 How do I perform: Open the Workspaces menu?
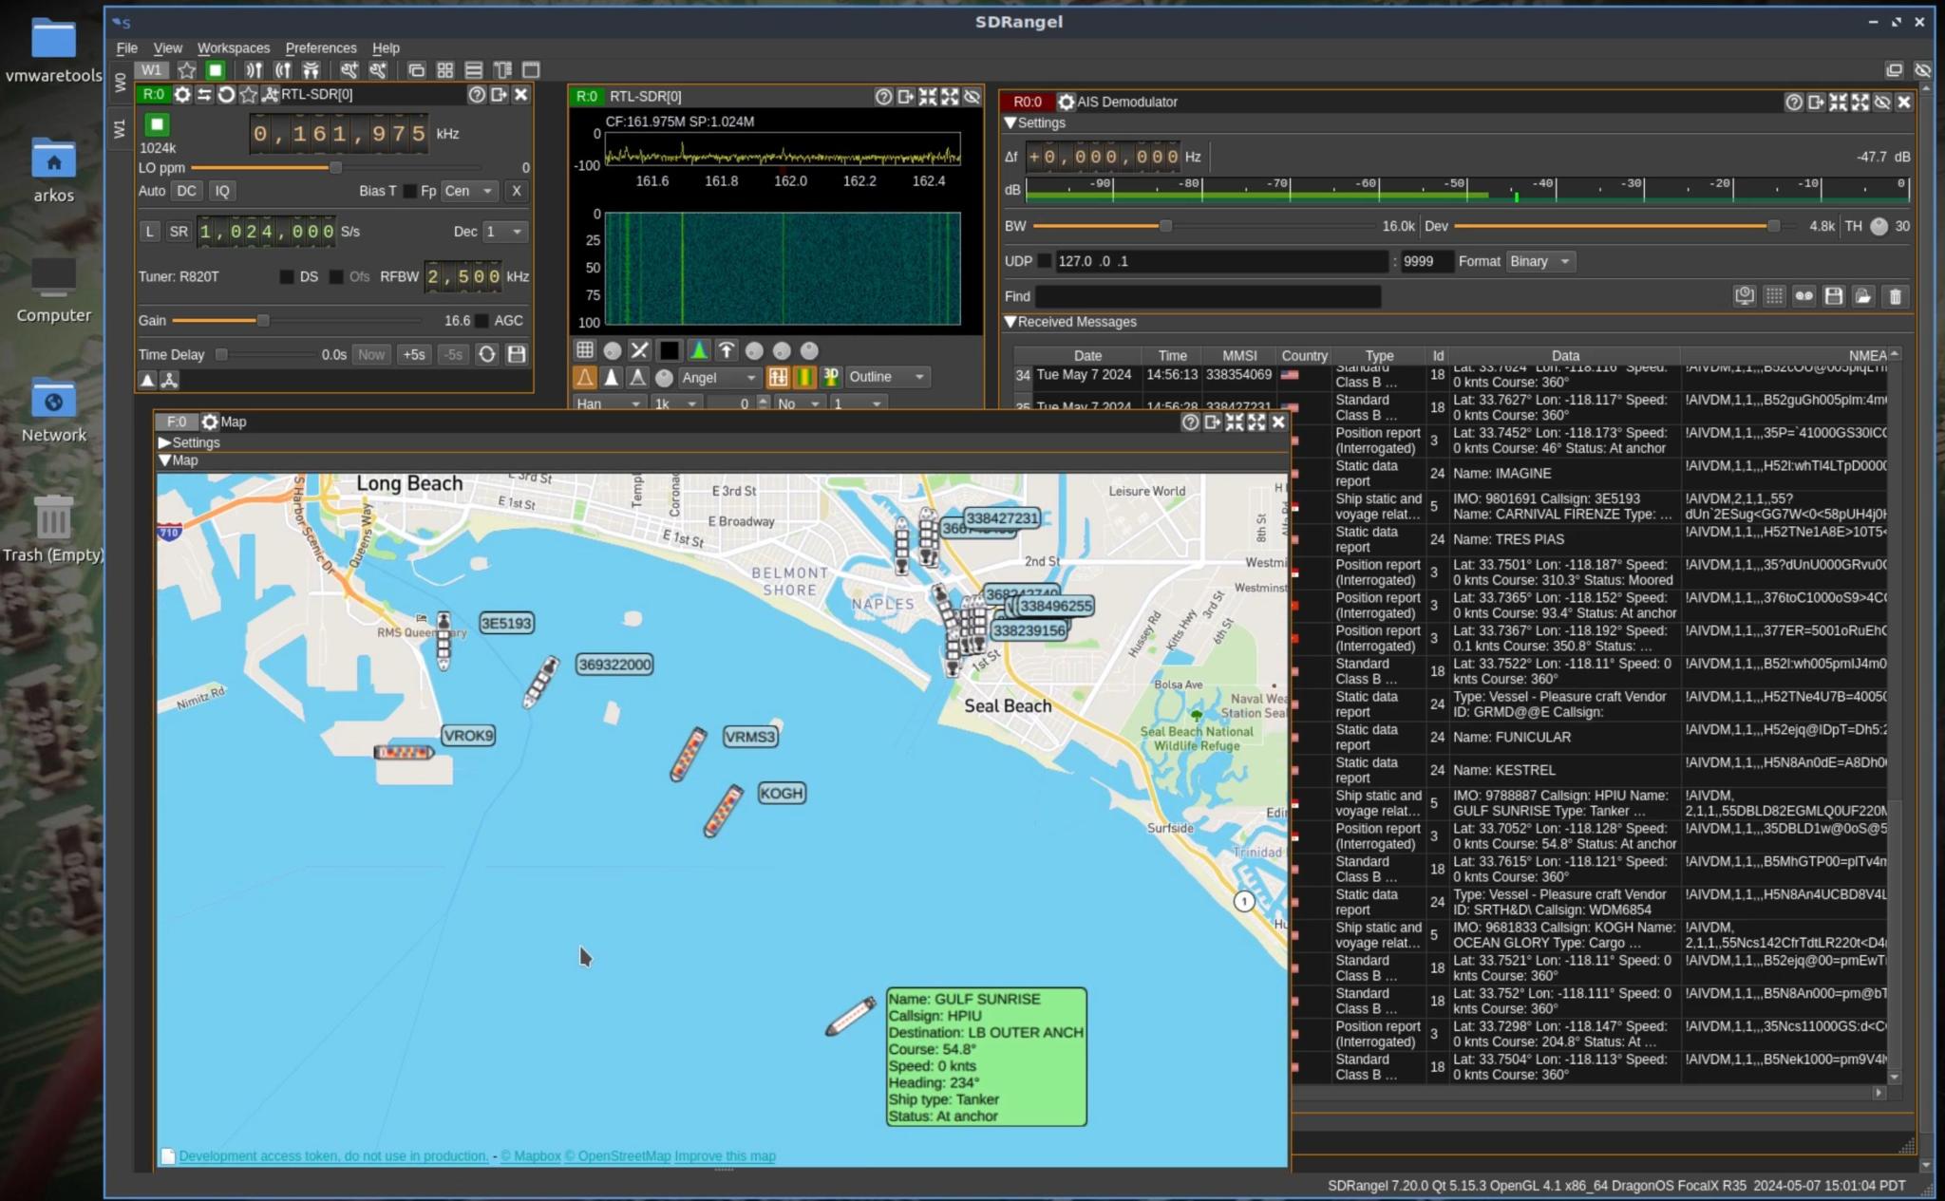coord(233,47)
